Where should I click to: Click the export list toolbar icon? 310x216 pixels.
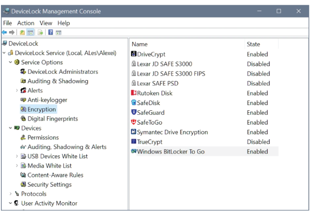(x=40, y=32)
